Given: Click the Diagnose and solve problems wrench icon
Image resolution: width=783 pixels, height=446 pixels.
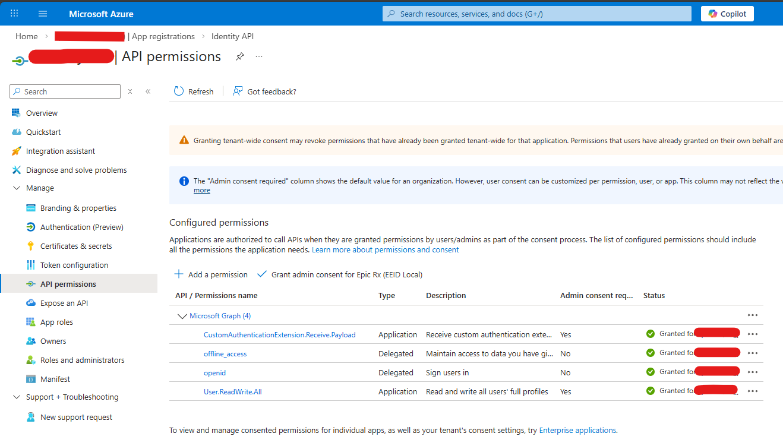Looking at the screenshot, I should pyautogui.click(x=16, y=170).
